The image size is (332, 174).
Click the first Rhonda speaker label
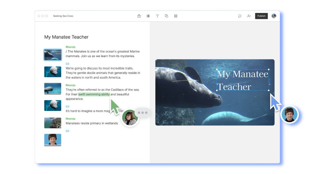pyautogui.click(x=70, y=47)
